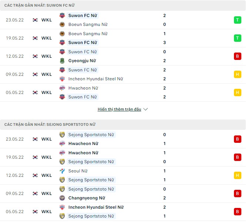The image size is (248, 222).
Task: Click yellow H badge for Seoul–Sejong match
Action: point(237,175)
